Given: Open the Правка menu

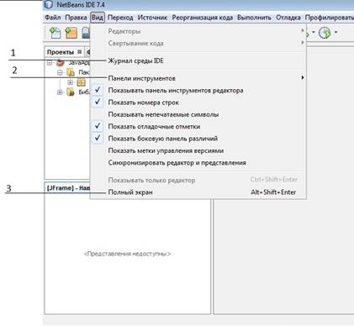Looking at the screenshot, I should click(x=76, y=18).
